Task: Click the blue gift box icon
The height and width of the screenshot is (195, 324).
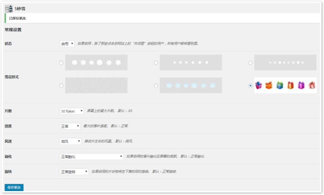Action: pyautogui.click(x=258, y=85)
